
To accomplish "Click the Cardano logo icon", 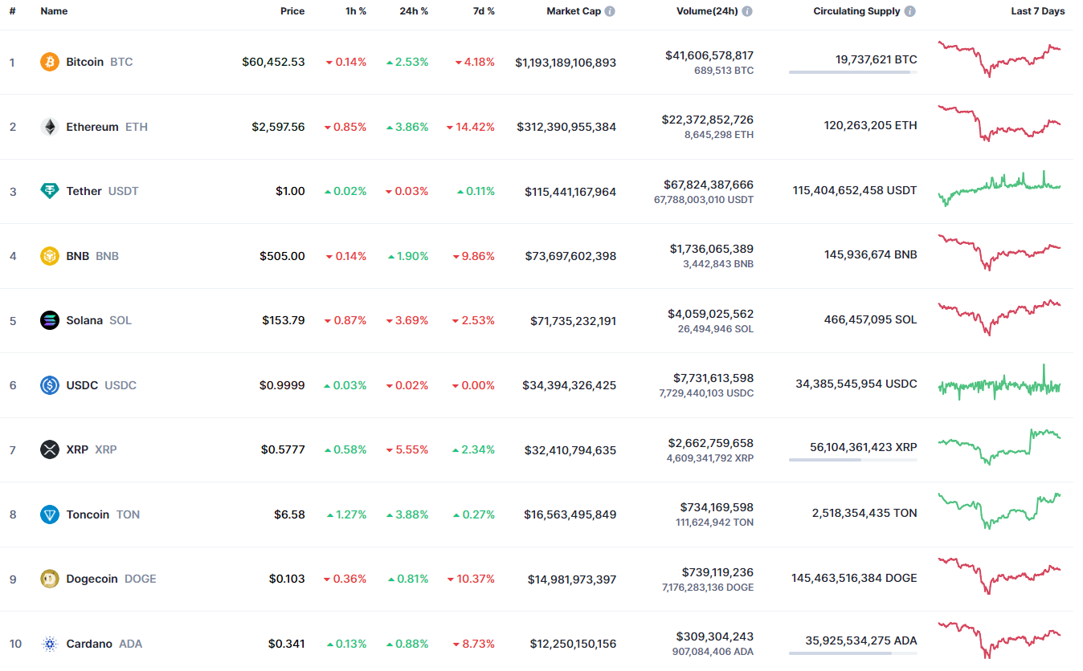I will click(x=50, y=644).
